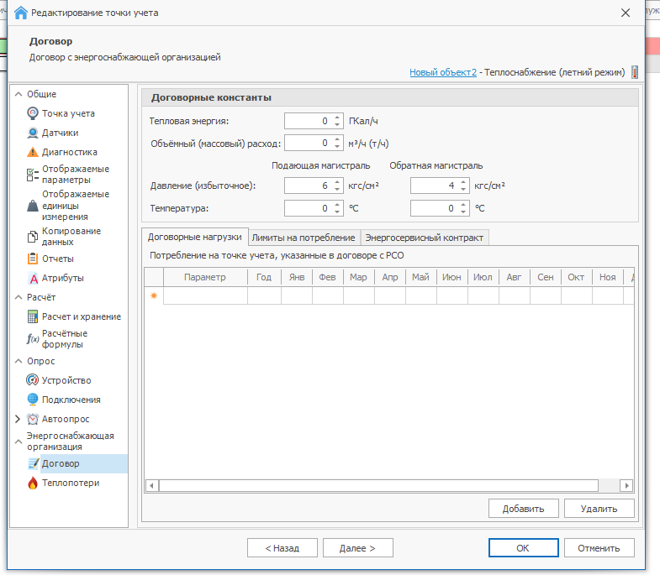Open Диагностика warning icon item
Screen dimensions: 660x575
coord(69,152)
